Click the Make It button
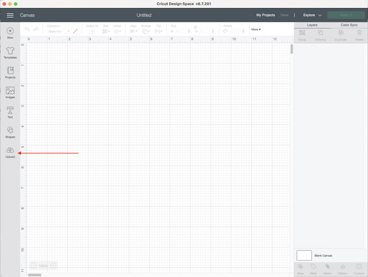 pyautogui.click(x=346, y=15)
